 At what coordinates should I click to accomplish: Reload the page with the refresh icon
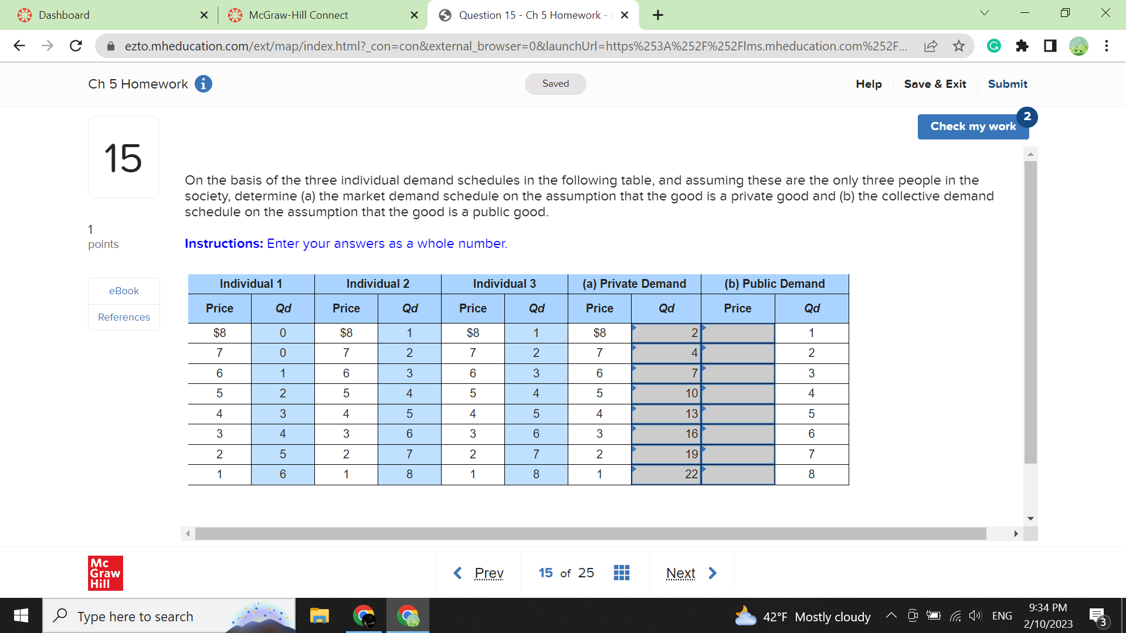click(x=75, y=46)
